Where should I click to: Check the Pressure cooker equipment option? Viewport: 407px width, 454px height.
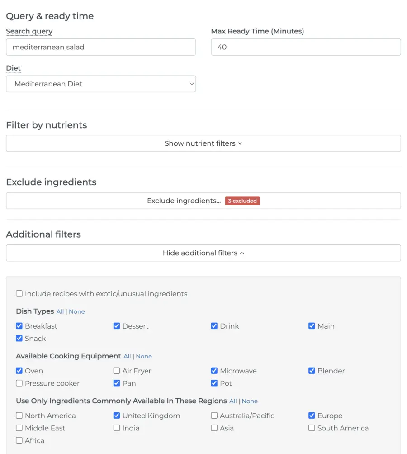coord(19,383)
